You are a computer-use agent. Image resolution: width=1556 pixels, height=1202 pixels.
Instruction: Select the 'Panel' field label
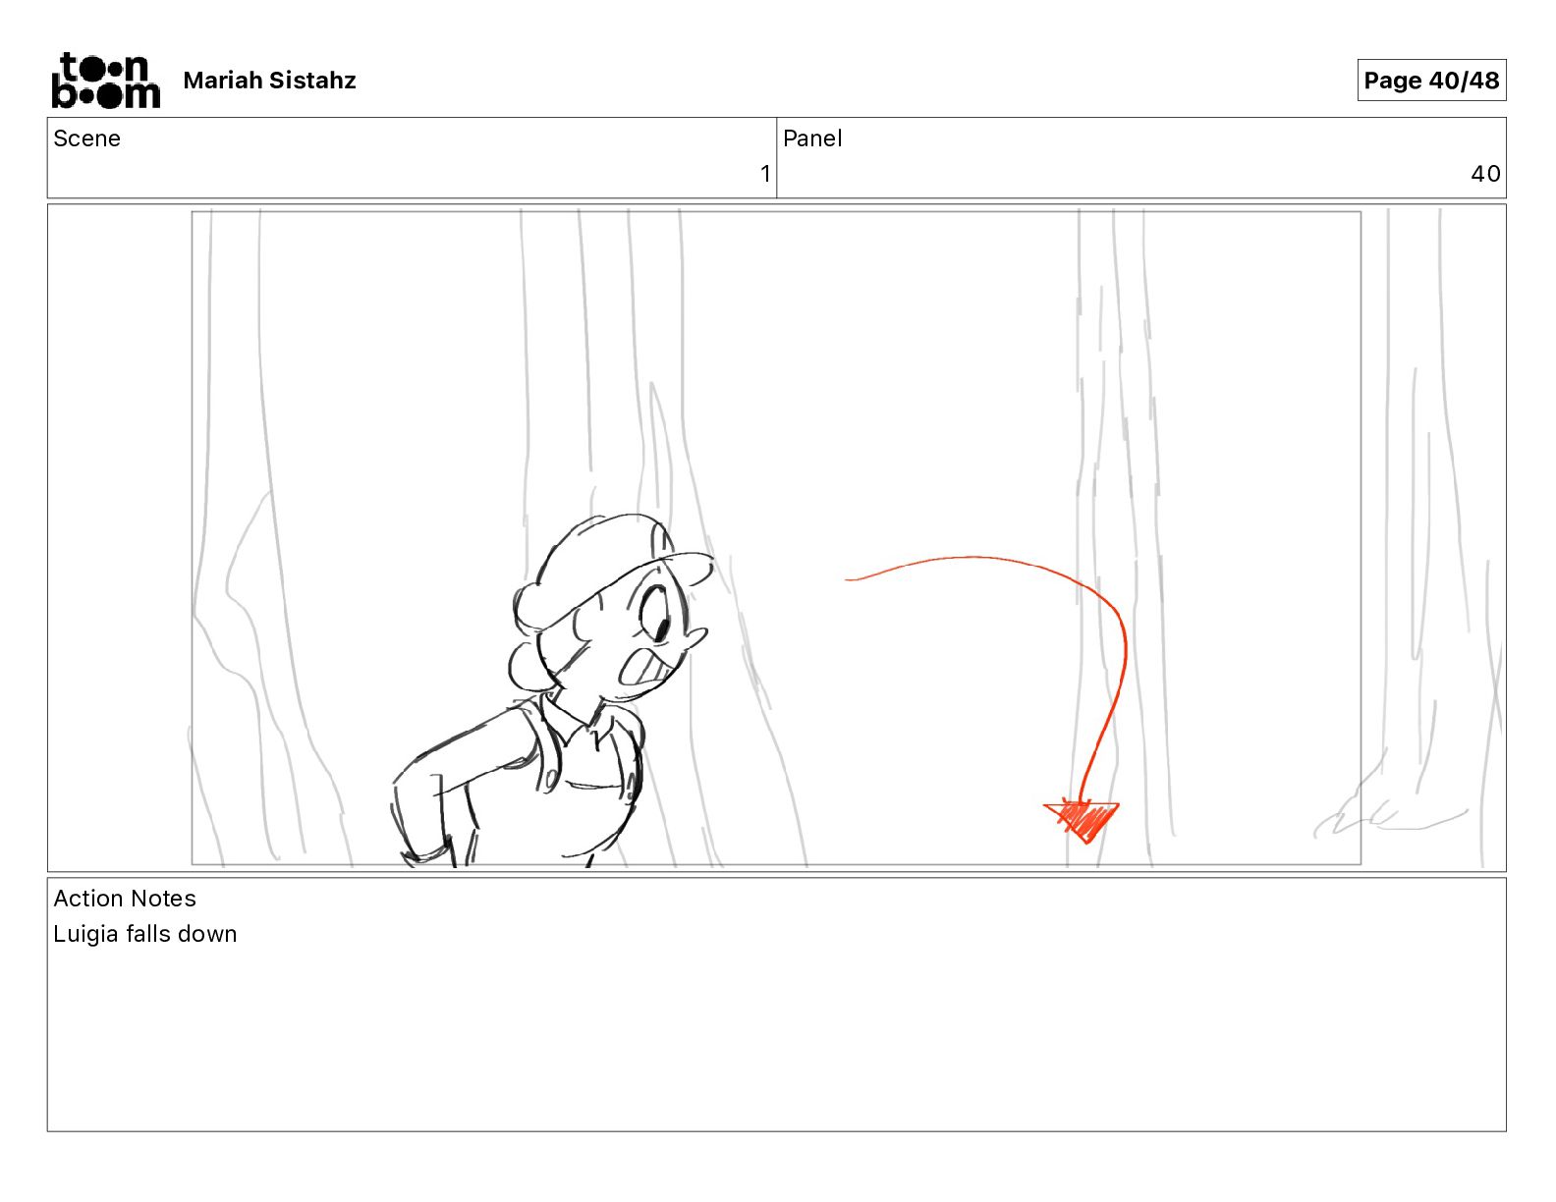pos(812,138)
